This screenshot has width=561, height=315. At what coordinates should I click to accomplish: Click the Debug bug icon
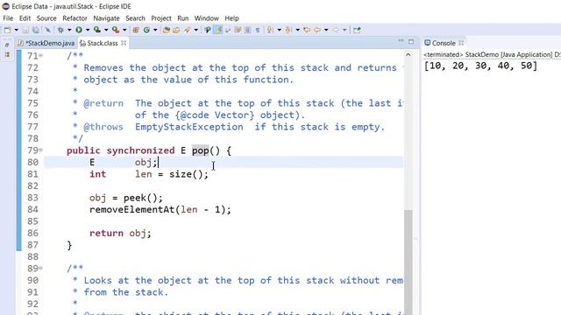[x=60, y=30]
